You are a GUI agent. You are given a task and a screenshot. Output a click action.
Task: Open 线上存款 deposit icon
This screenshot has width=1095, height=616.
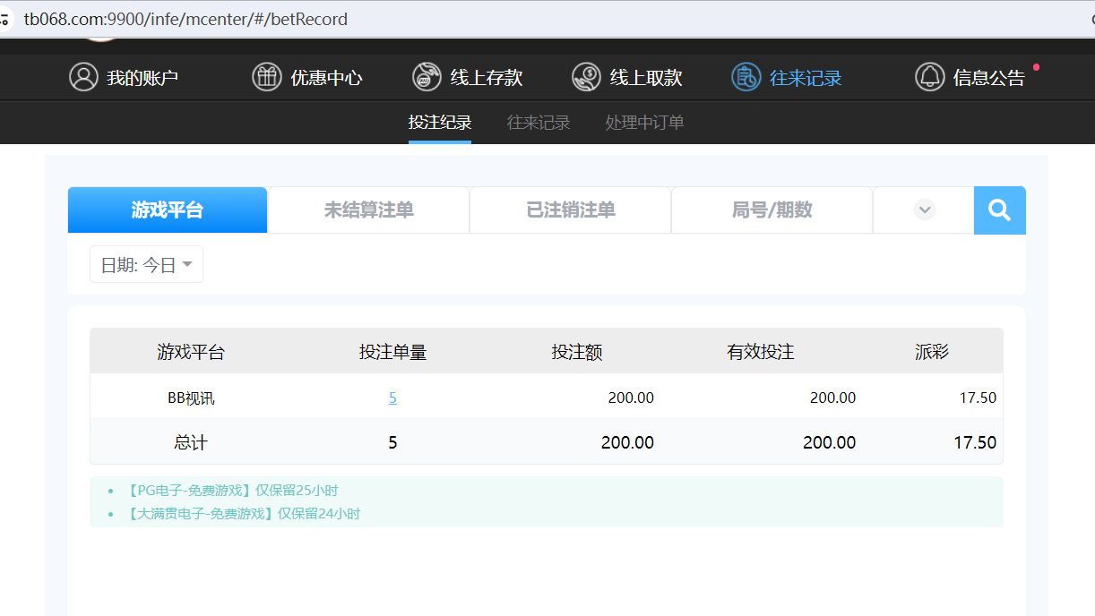426,77
